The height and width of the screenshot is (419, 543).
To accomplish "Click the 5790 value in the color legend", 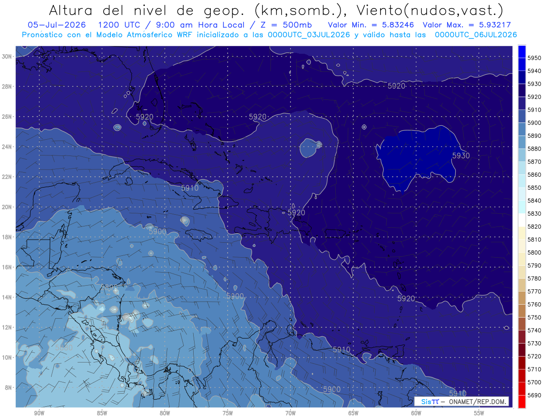I will pos(534,265).
